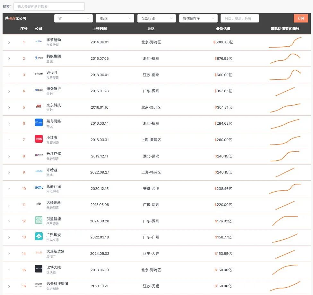Click the 京东科技 JDT logo
Viewport: 313px width, 295px height.
(39, 106)
